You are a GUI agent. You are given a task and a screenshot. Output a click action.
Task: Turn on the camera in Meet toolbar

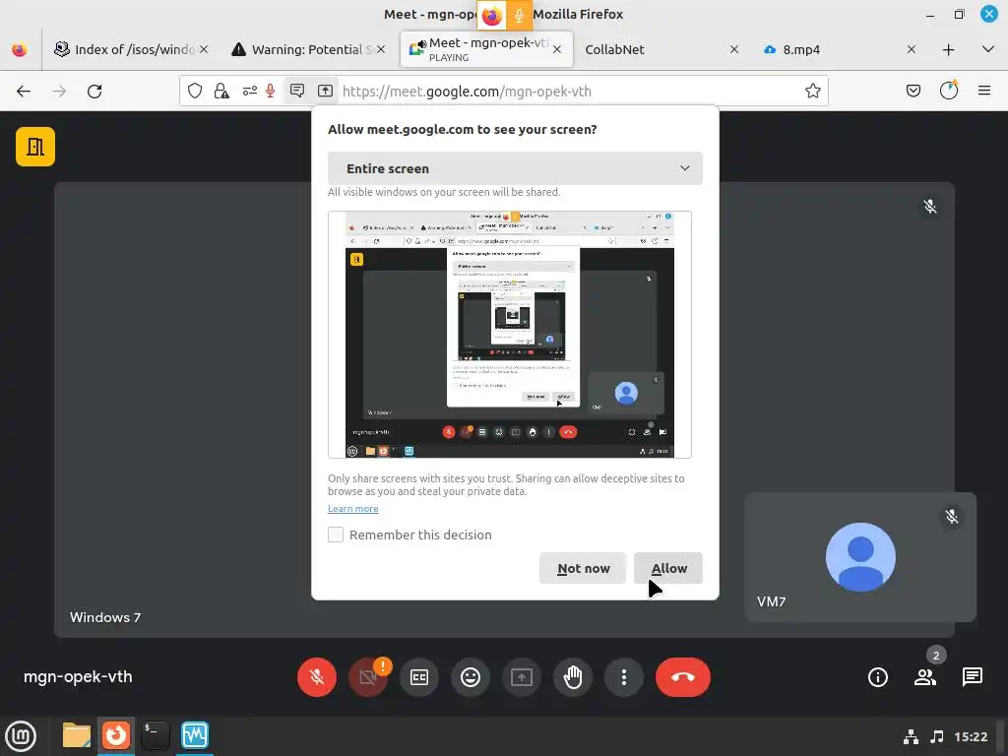[368, 677]
